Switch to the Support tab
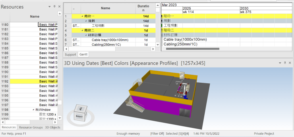 [70, 54]
